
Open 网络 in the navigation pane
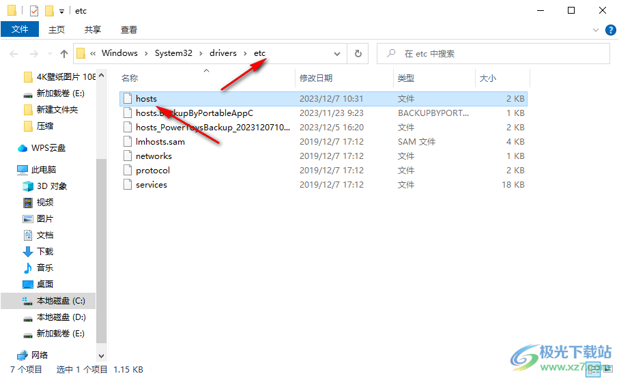pos(33,355)
